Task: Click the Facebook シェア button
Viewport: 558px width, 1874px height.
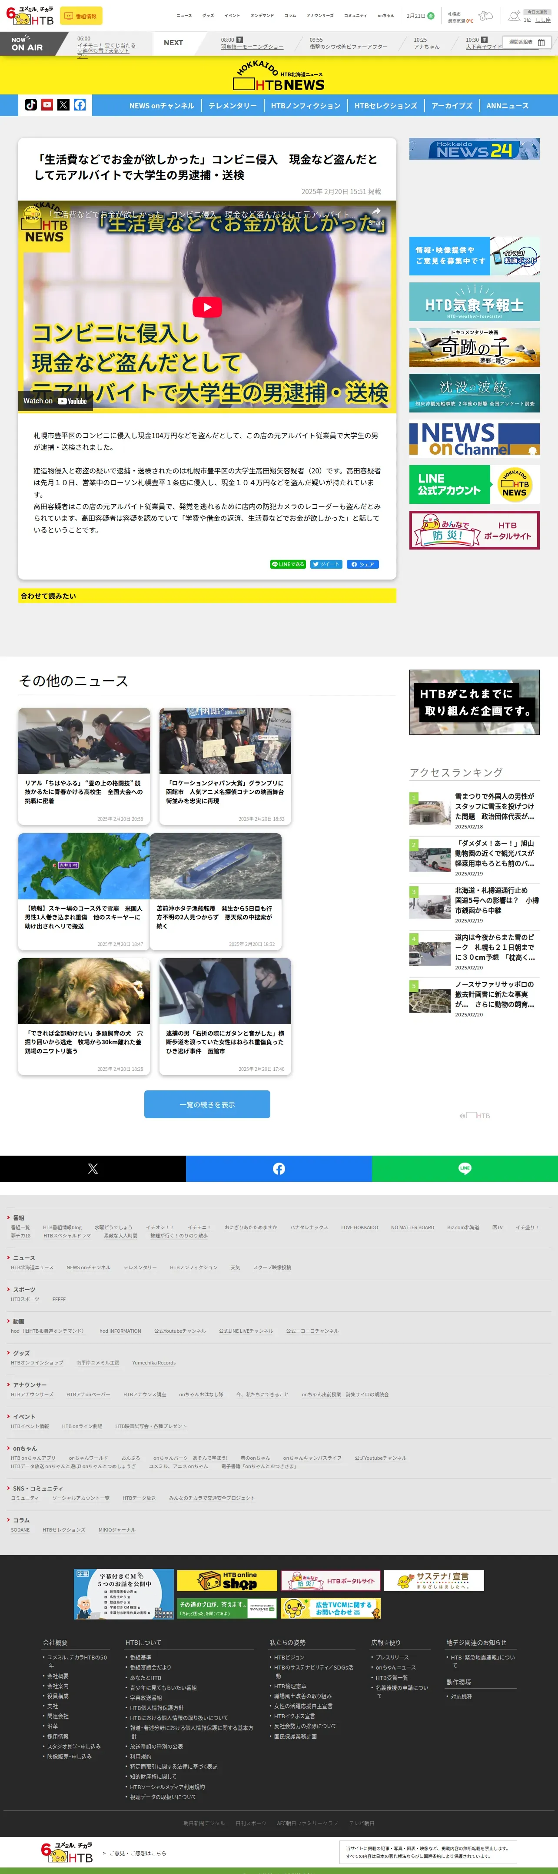Action: pyautogui.click(x=362, y=564)
